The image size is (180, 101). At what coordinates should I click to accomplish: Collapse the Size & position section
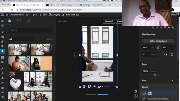coord(172,34)
